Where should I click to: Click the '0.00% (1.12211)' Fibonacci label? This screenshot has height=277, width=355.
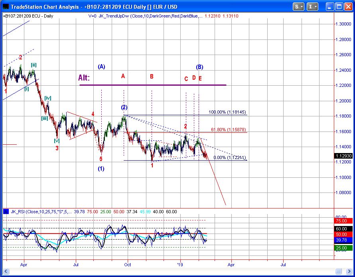(230, 157)
